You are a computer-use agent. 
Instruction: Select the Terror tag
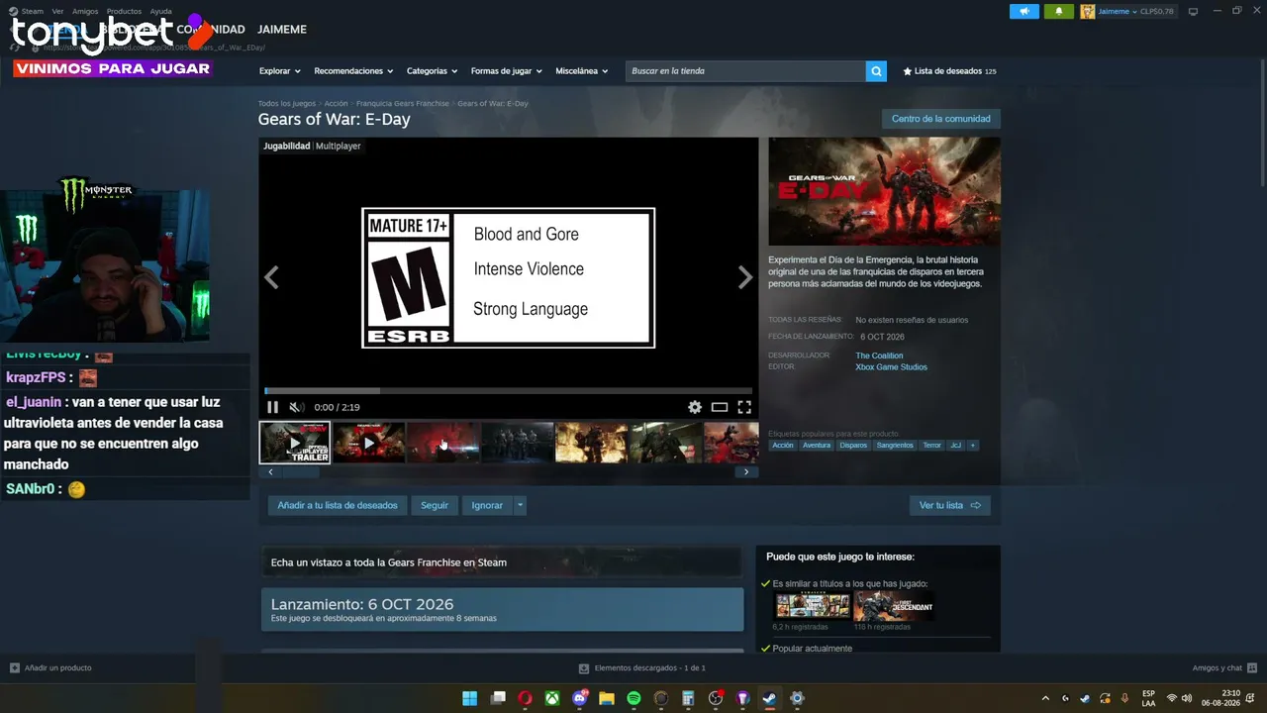pos(931,446)
